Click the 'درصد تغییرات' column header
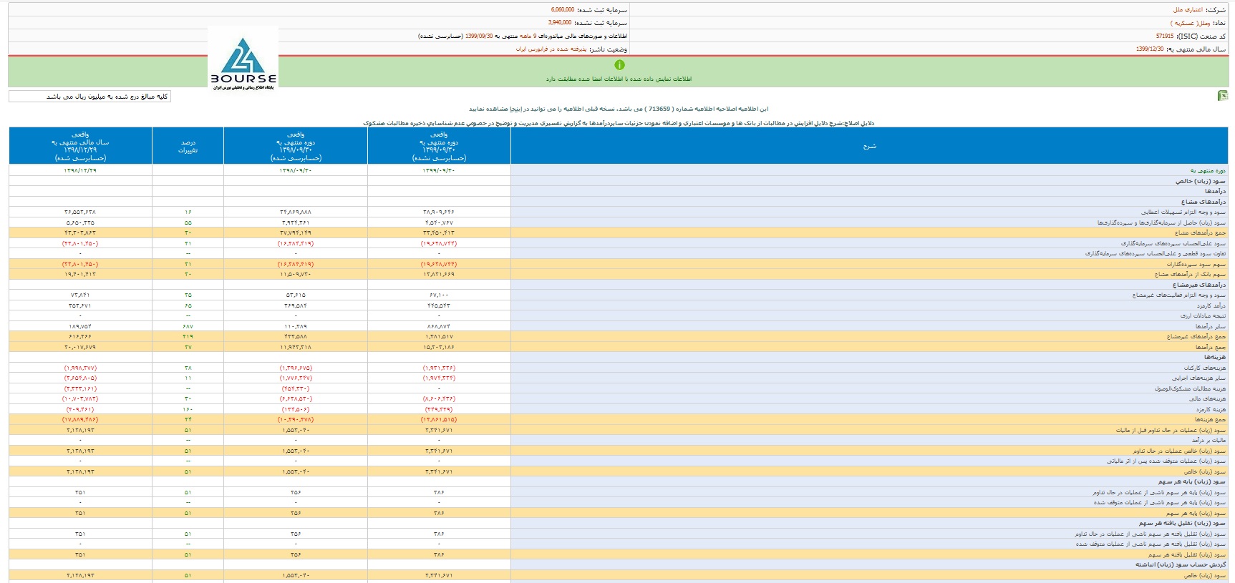The width and height of the screenshot is (1235, 583). (188, 146)
